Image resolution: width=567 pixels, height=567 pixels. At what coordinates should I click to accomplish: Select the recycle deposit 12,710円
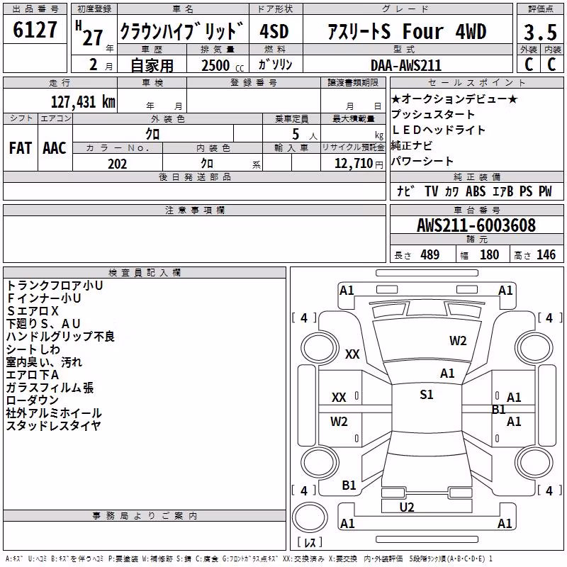[359, 164]
